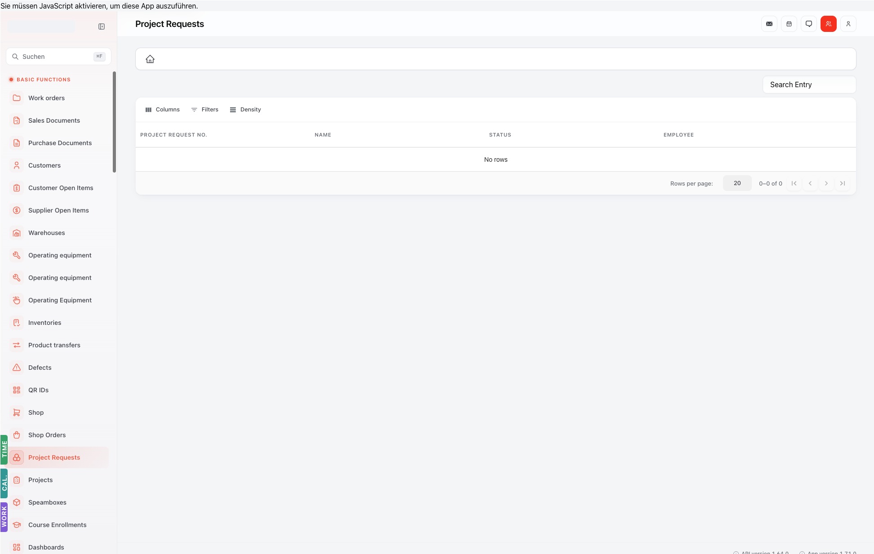Click the Supplier Open Items dollar icon
This screenshot has width=874, height=554.
17,210
